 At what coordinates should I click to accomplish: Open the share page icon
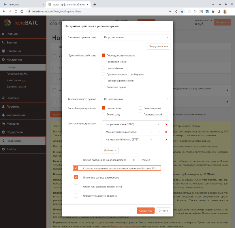coord(176,12)
